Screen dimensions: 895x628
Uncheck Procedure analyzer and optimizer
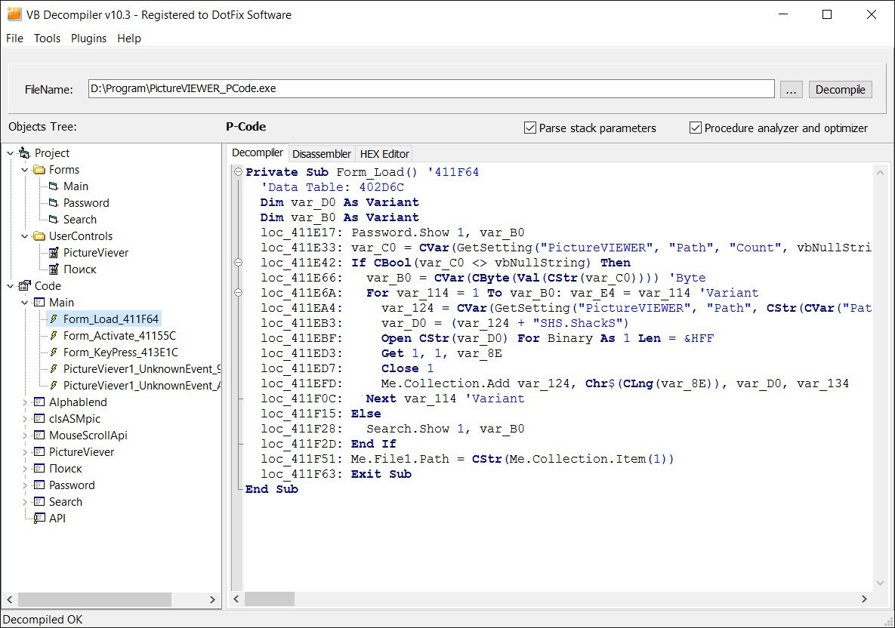[x=695, y=128]
